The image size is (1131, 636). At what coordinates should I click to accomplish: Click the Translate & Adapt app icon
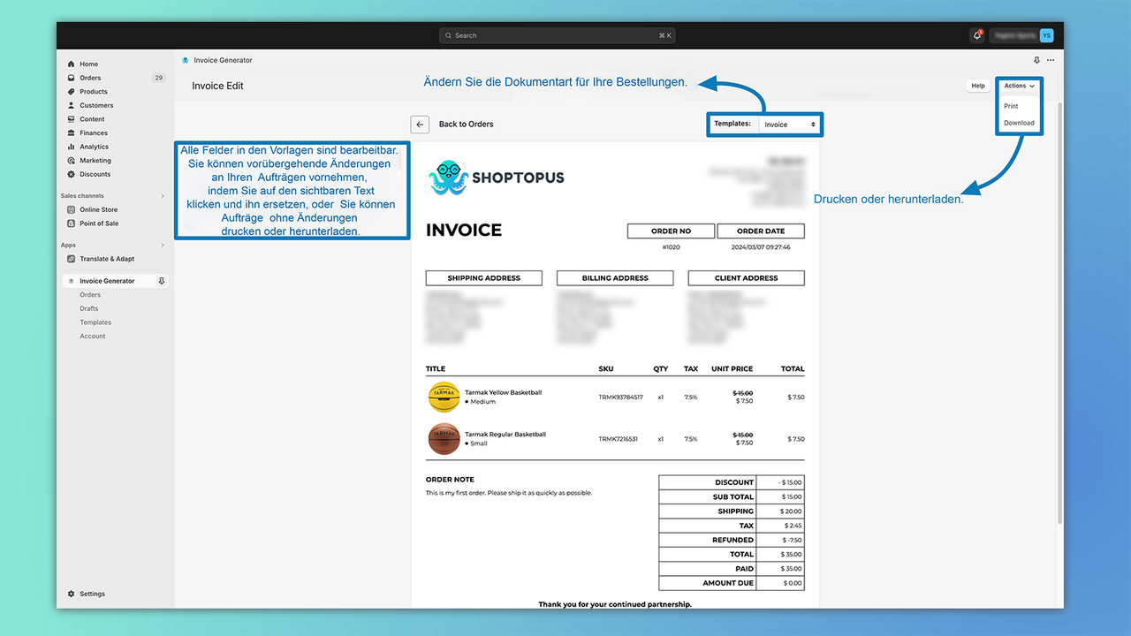71,259
